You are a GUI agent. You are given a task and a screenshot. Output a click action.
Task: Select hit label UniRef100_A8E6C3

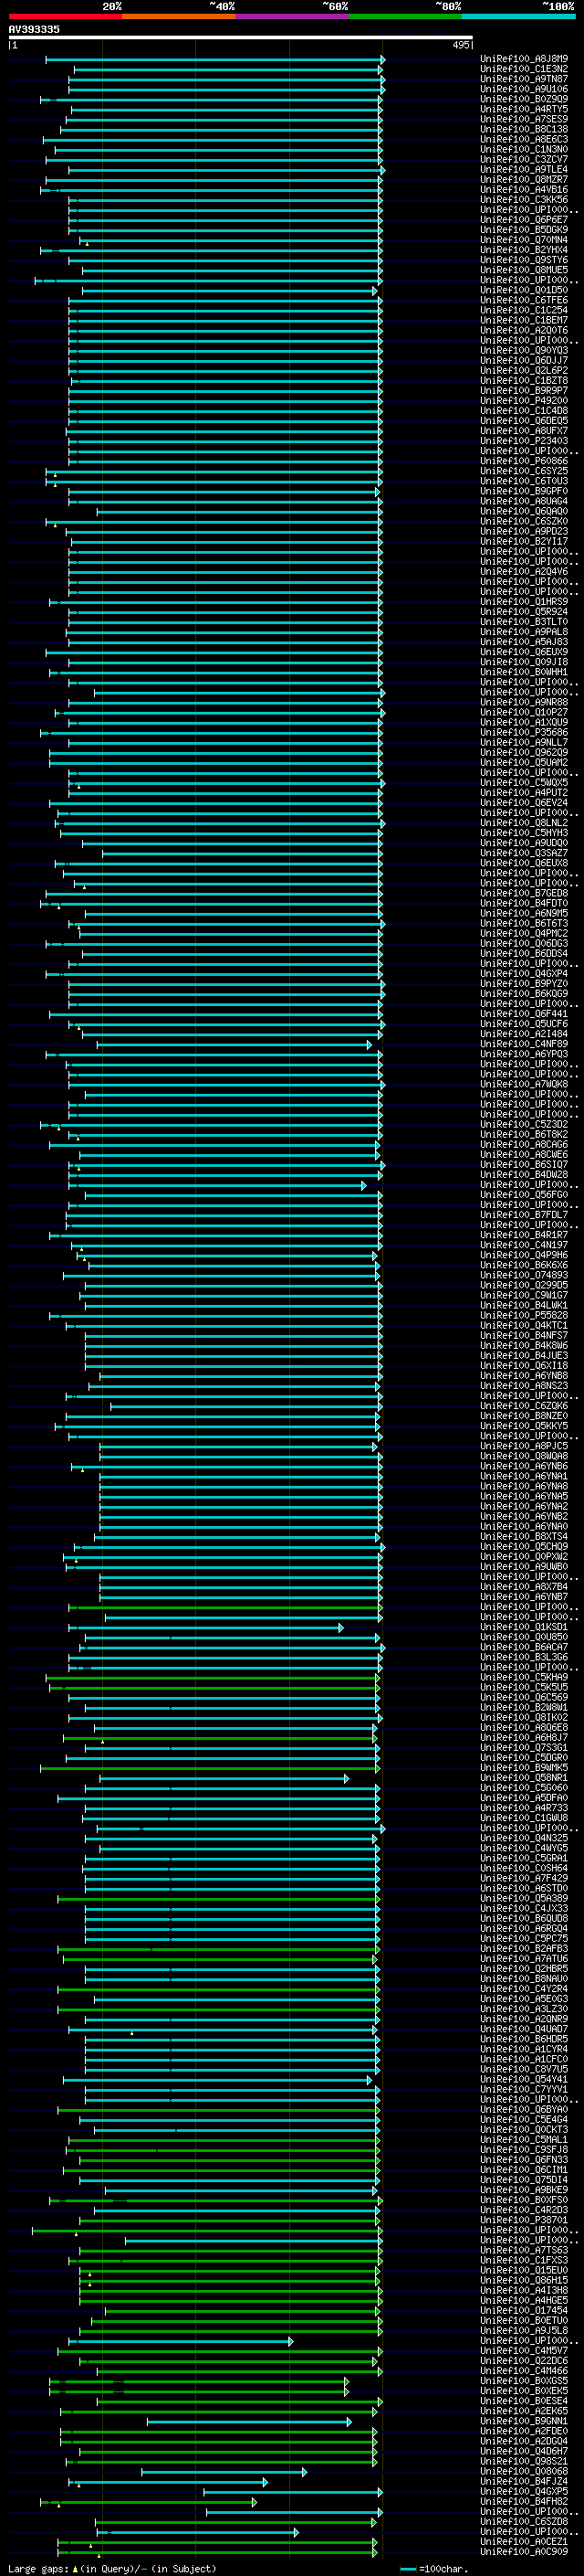pyautogui.click(x=524, y=139)
